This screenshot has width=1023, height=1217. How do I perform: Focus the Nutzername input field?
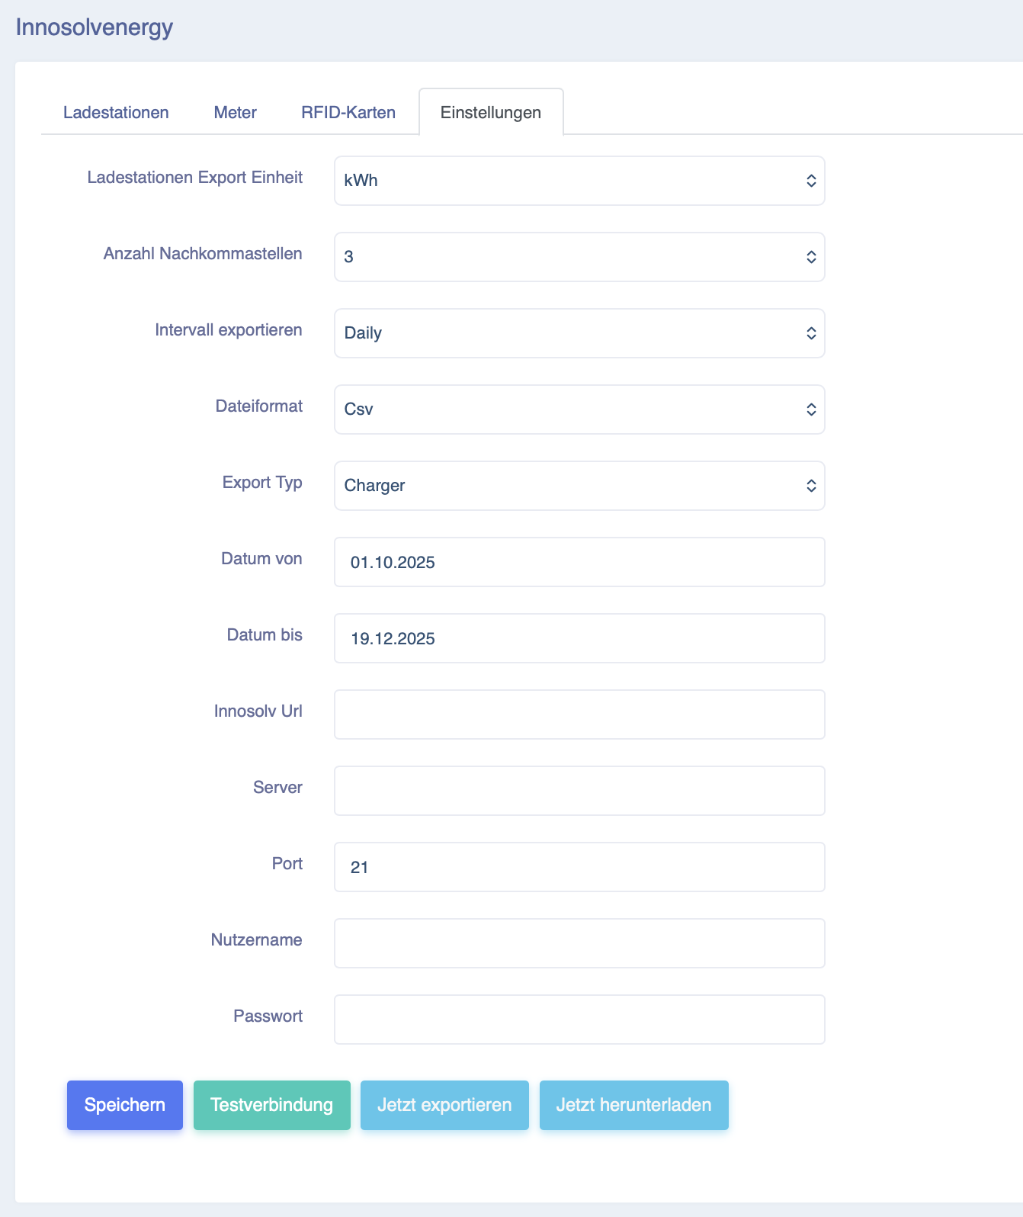tap(579, 943)
